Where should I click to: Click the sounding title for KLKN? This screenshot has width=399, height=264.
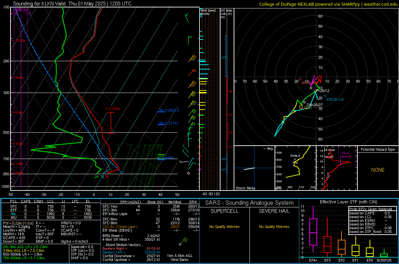pos(72,4)
